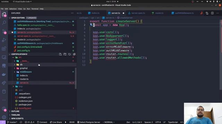The image size is (222, 124).
Task: Open the Extensions view icon
Action: [4, 49]
